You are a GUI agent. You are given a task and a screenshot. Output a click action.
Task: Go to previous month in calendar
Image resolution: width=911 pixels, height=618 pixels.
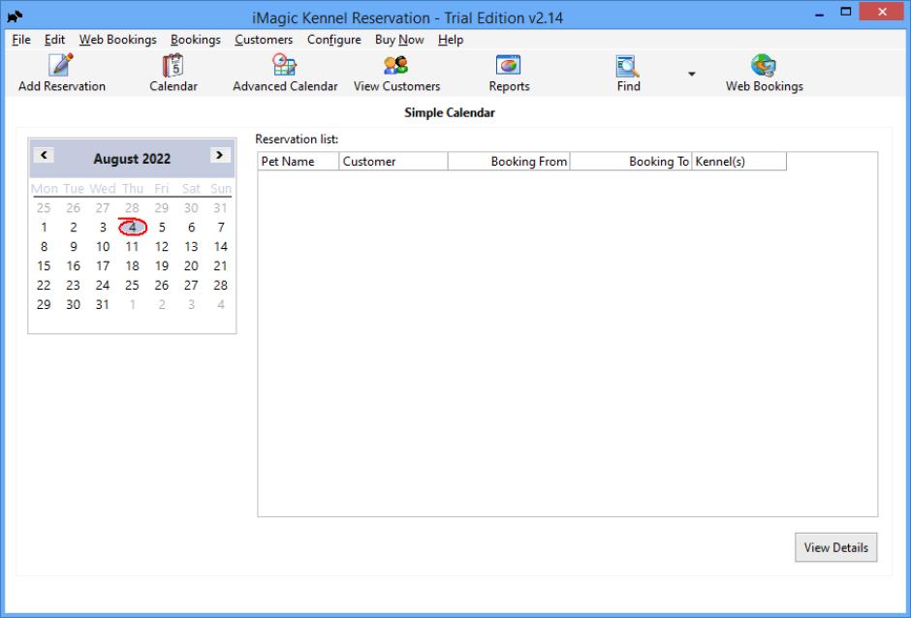click(45, 155)
